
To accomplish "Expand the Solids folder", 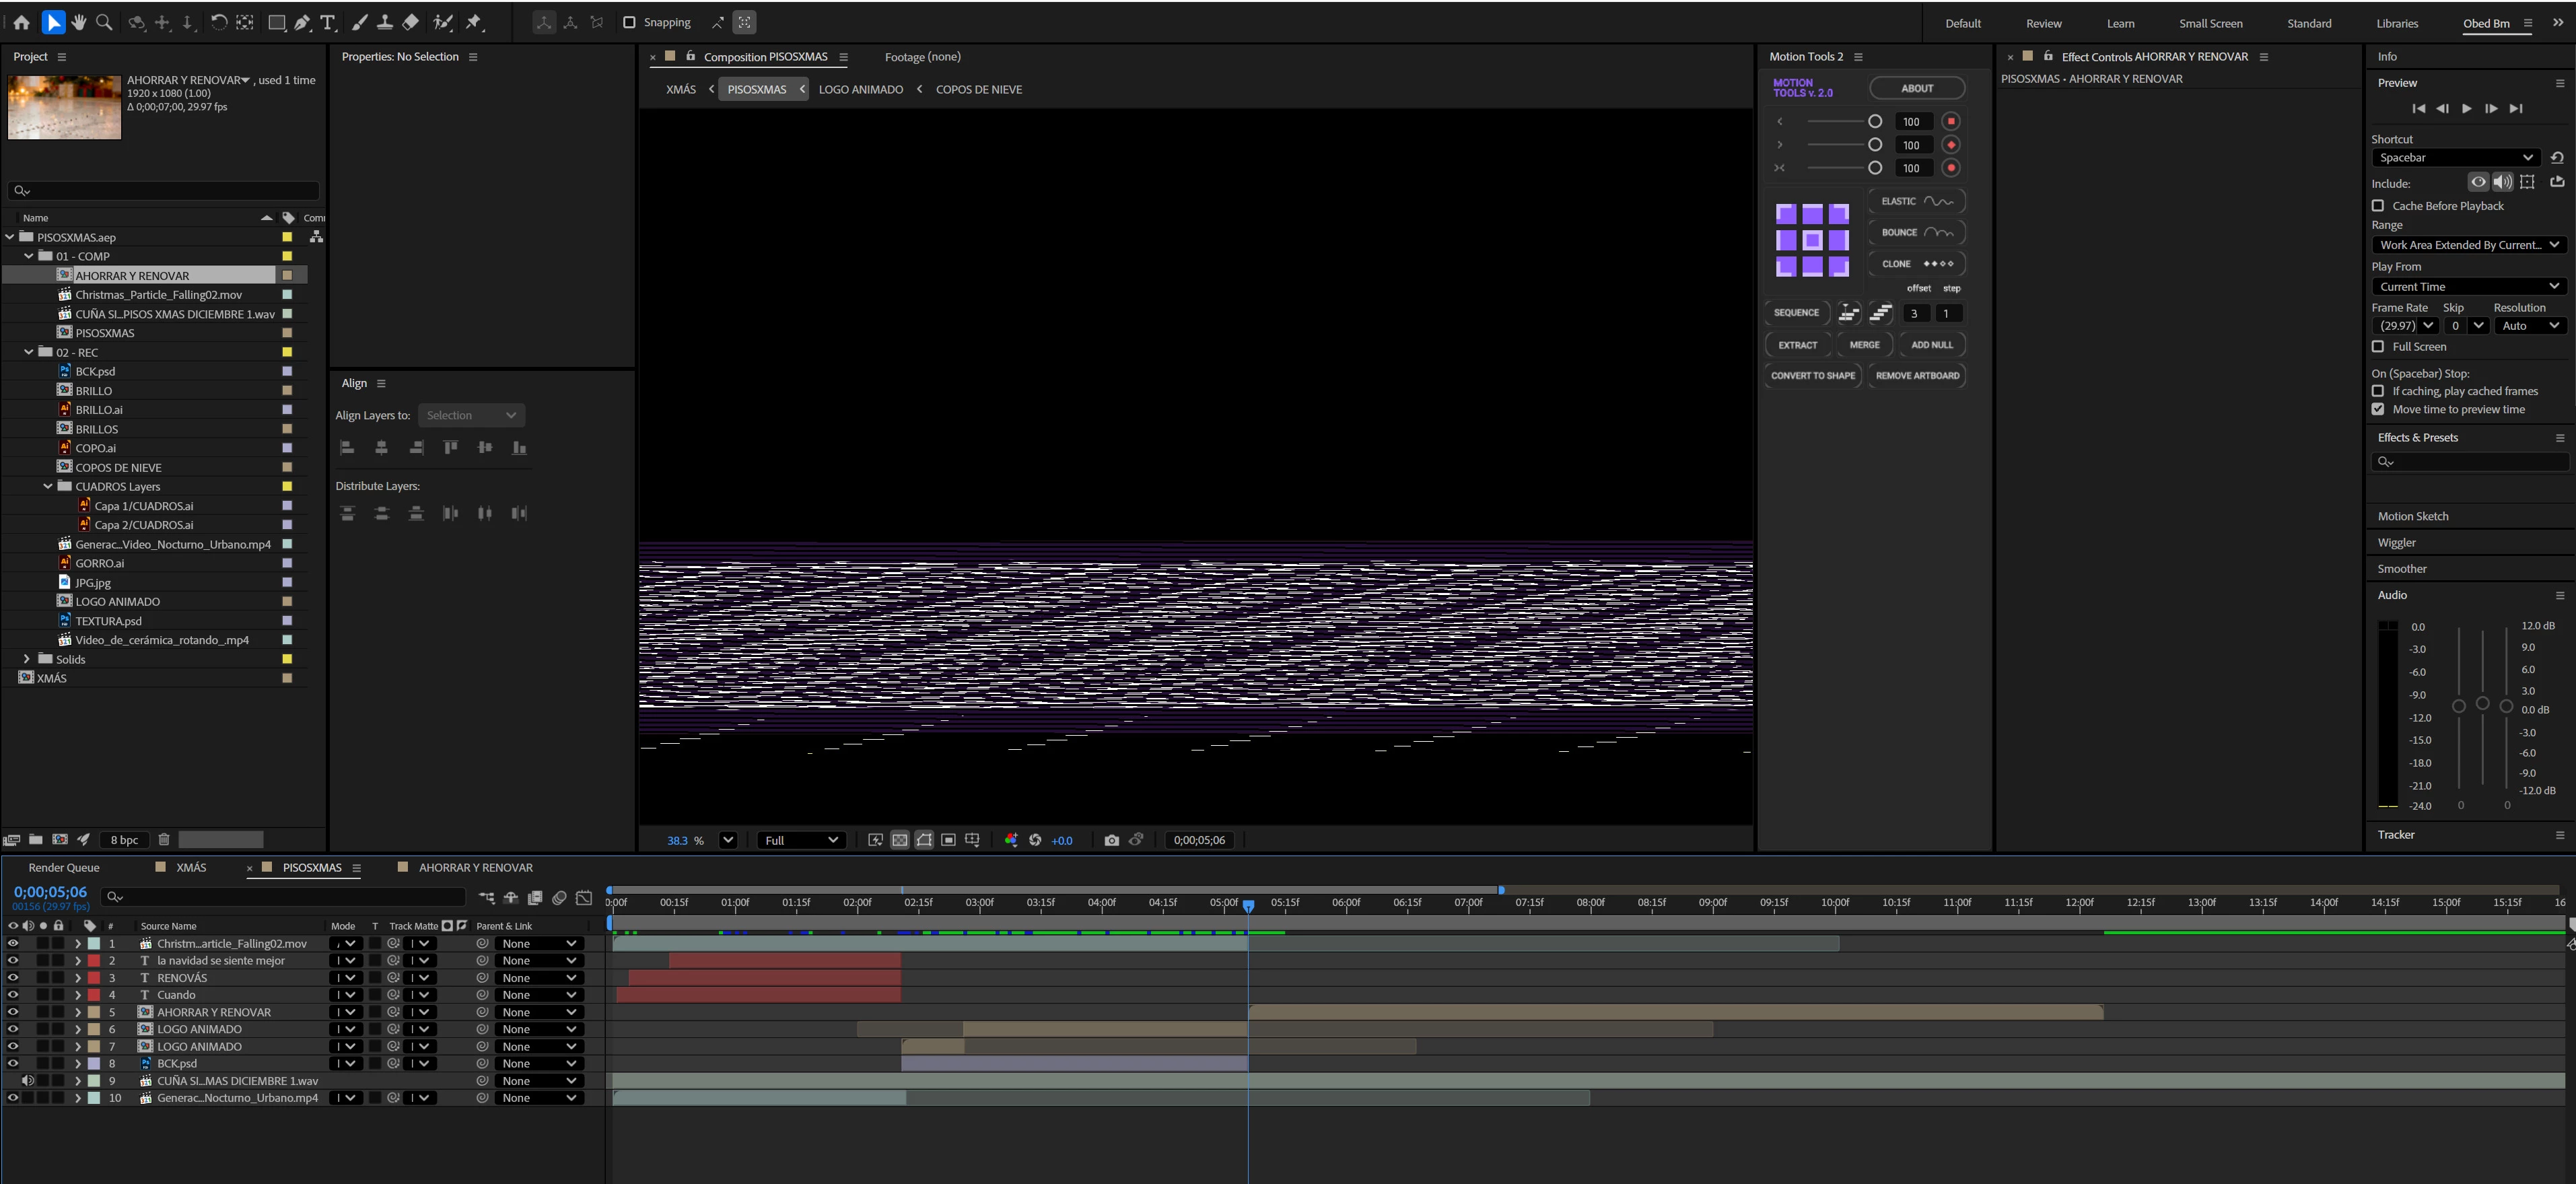I will [x=26, y=659].
